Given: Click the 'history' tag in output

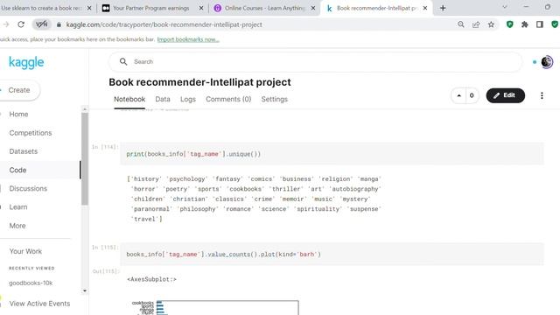Looking at the screenshot, I should [146, 178].
